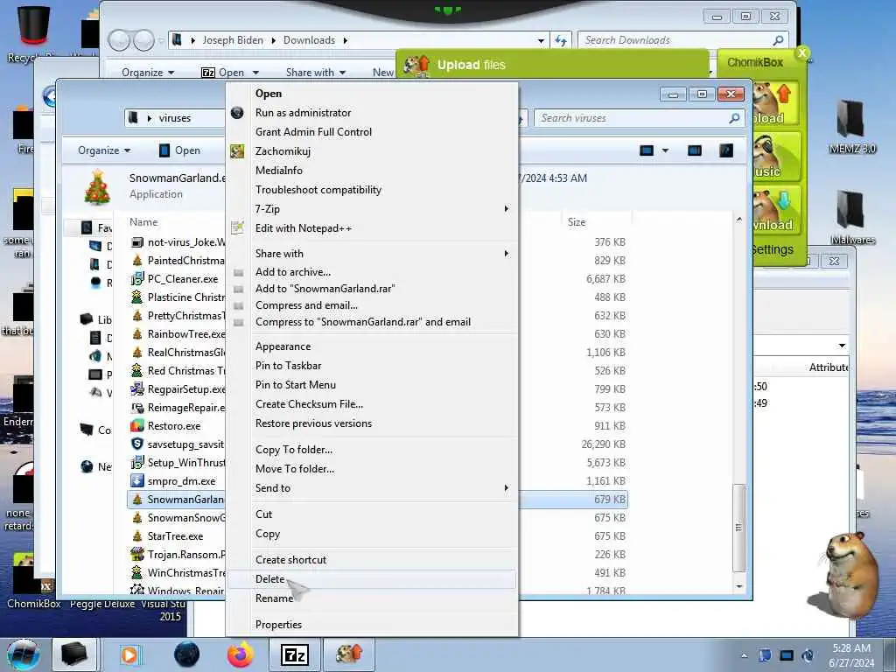Click the vertical scrollbar in file list
This screenshot has height=672, width=896.
tap(738, 526)
